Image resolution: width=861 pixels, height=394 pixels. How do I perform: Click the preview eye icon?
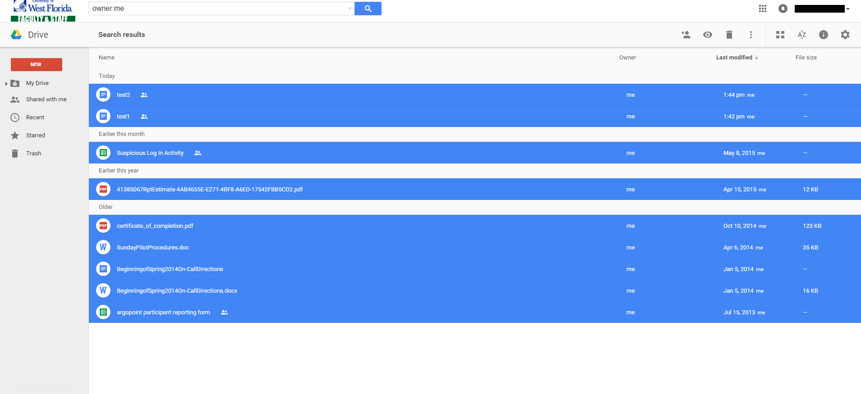(707, 35)
